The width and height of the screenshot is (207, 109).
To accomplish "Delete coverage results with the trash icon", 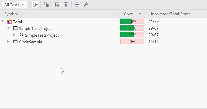I will click(x=66, y=5).
